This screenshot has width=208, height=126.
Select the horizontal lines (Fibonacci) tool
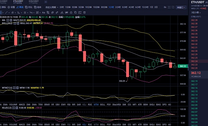tap(25, 12)
